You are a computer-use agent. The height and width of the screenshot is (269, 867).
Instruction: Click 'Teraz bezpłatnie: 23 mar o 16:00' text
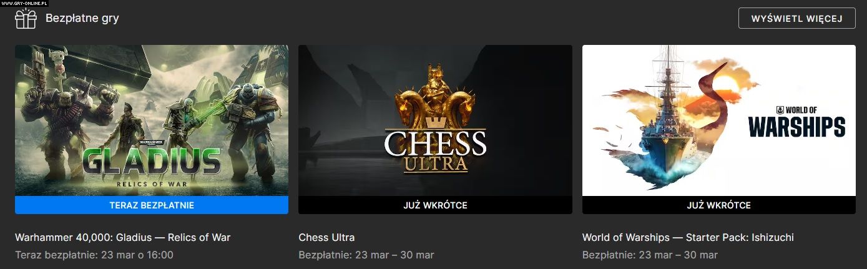(94, 255)
